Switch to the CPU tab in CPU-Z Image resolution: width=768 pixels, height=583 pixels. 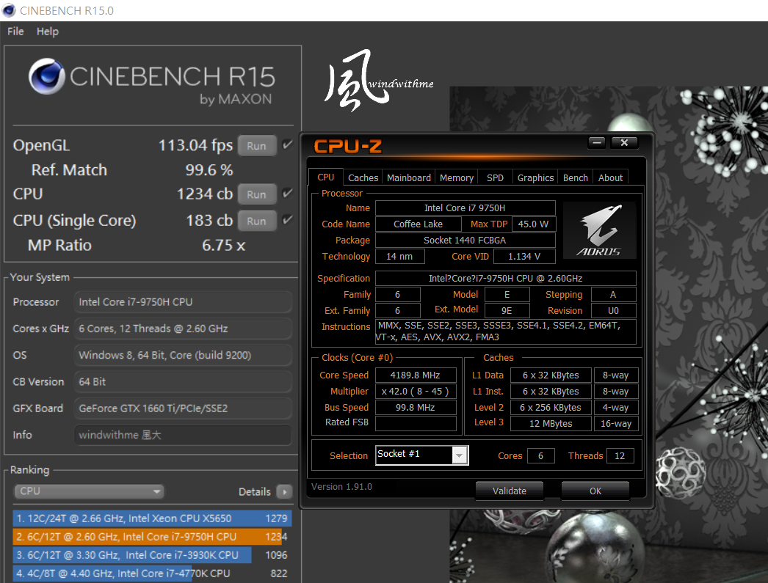point(326,177)
